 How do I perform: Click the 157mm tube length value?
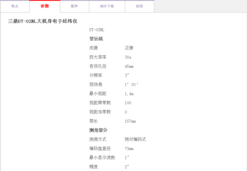click(130, 121)
